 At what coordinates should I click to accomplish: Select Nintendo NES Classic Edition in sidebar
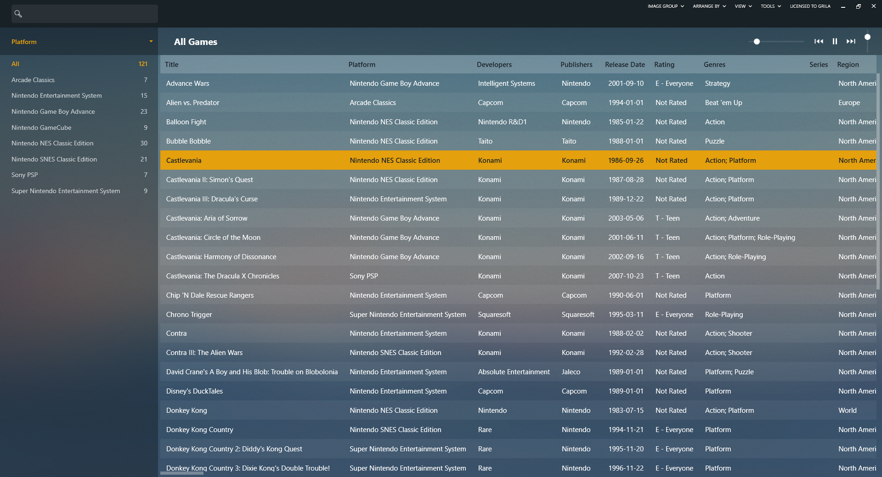(x=79, y=143)
